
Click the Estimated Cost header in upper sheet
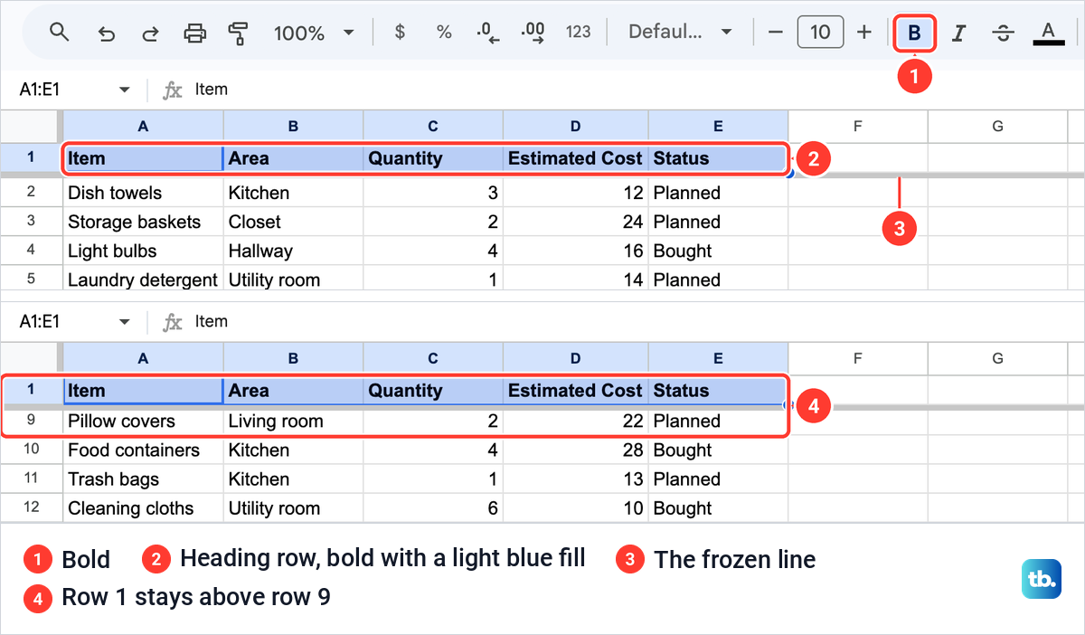(576, 158)
